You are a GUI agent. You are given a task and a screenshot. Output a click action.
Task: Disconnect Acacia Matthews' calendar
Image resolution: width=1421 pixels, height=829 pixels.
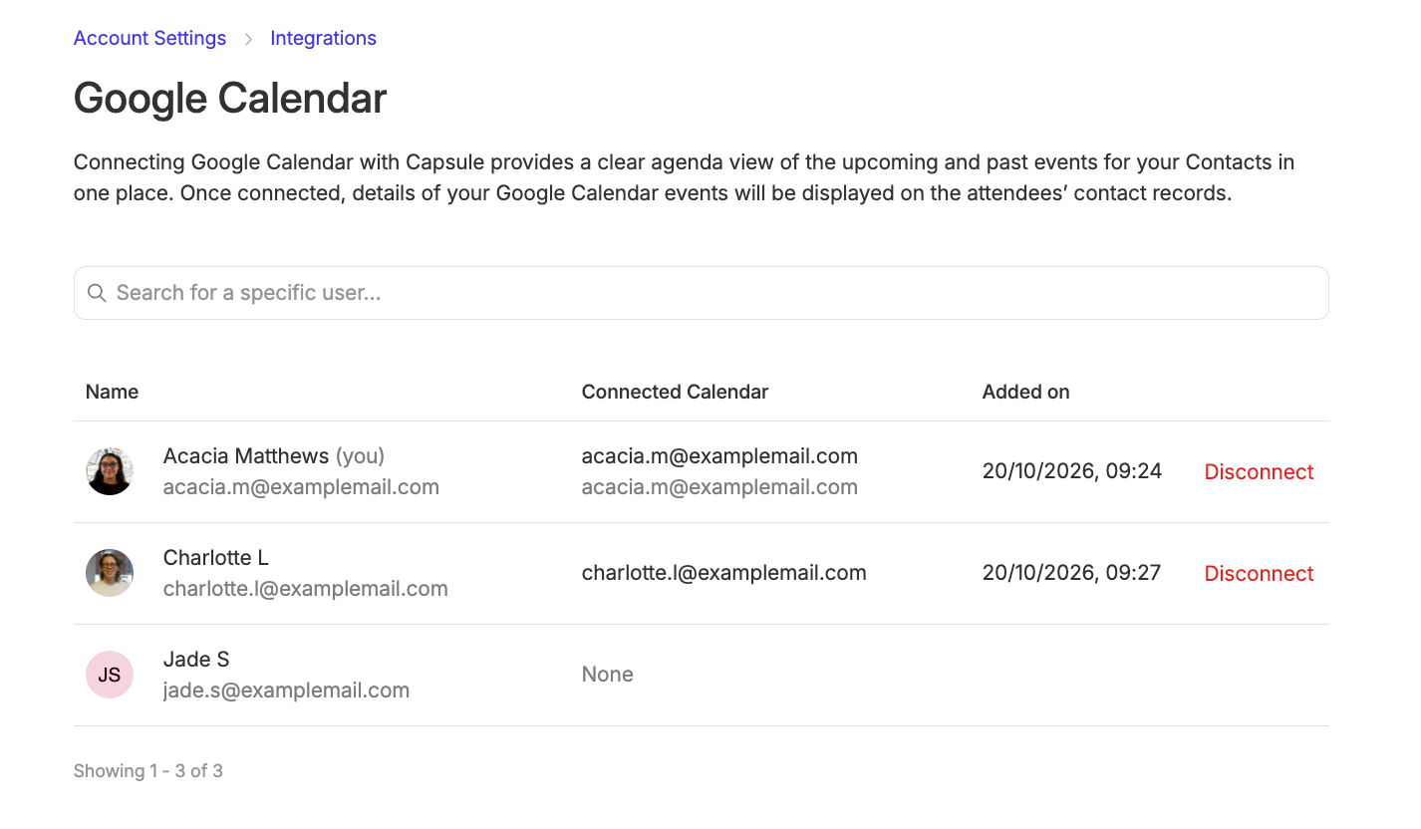pyautogui.click(x=1259, y=472)
